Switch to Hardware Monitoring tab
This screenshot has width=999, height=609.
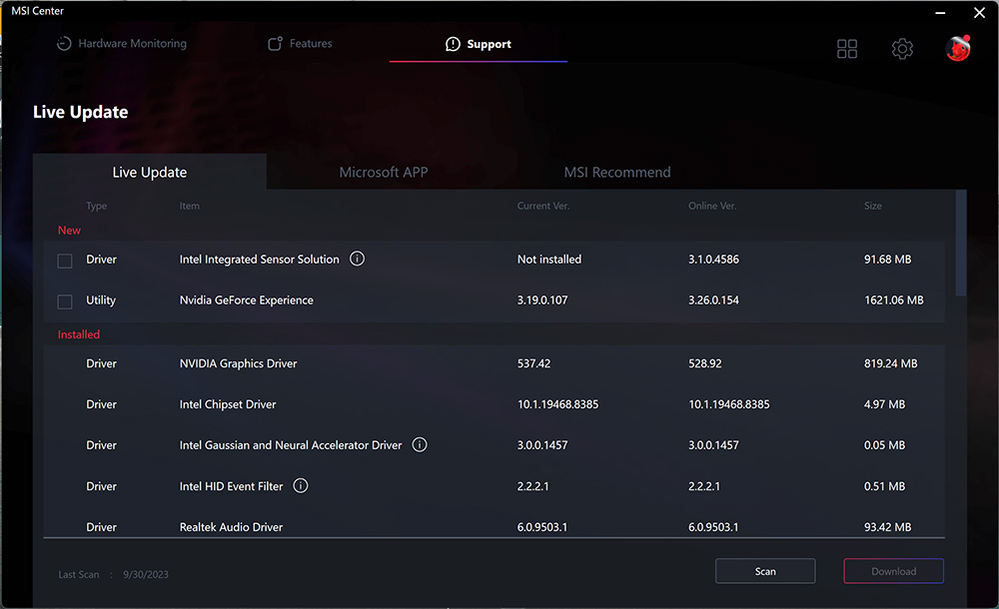[x=122, y=44]
